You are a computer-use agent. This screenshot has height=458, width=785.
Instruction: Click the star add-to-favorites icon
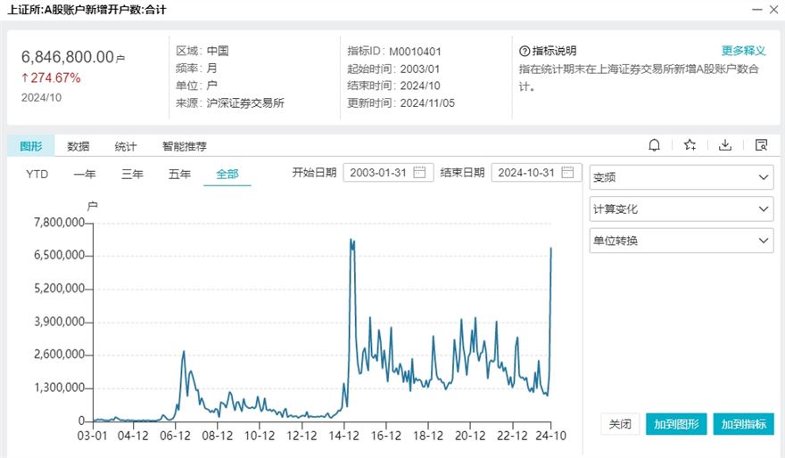(690, 145)
